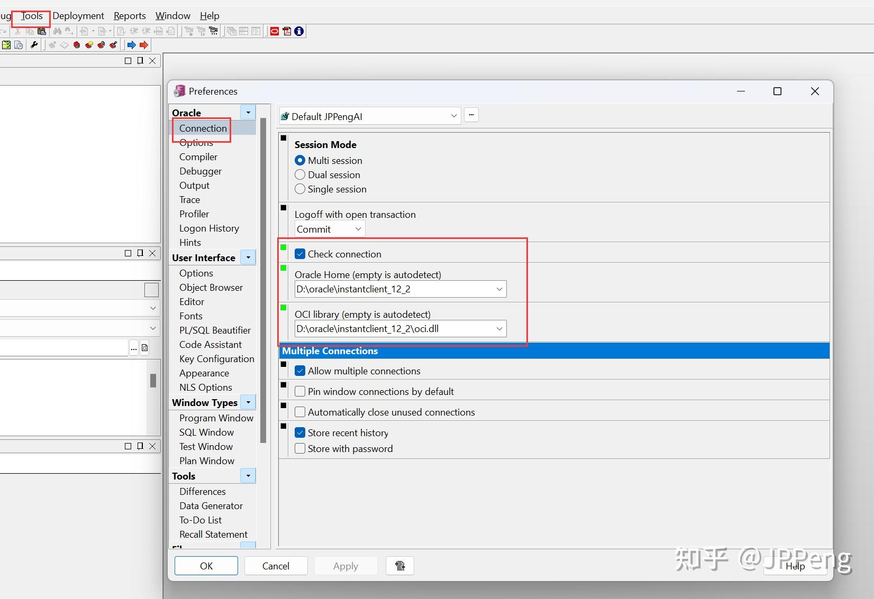This screenshot has width=874, height=599.
Task: Click the Apply button
Action: (345, 566)
